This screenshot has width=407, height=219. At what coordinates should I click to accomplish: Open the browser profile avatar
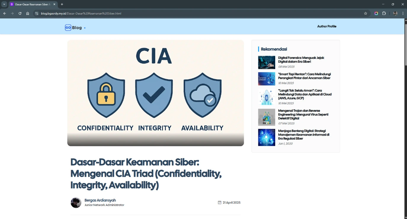point(395,13)
